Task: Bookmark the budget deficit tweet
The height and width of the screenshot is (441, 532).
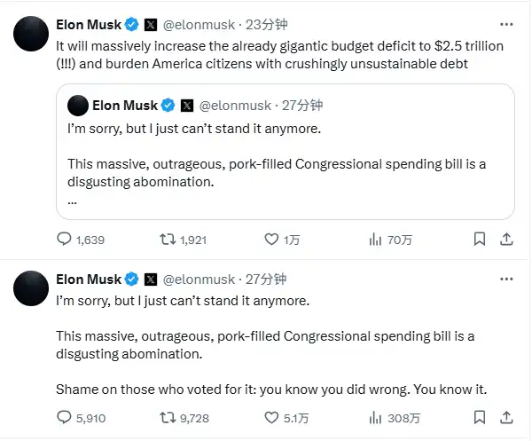Action: point(479,240)
